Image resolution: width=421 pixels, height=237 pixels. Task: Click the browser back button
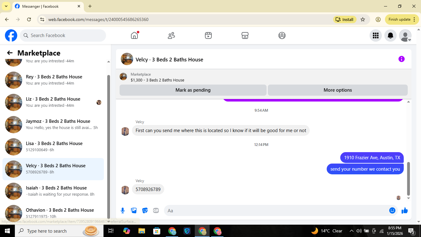point(7,19)
